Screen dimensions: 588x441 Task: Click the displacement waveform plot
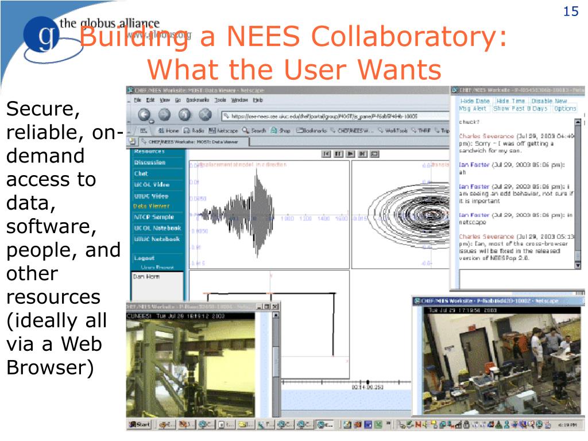coord(269,215)
